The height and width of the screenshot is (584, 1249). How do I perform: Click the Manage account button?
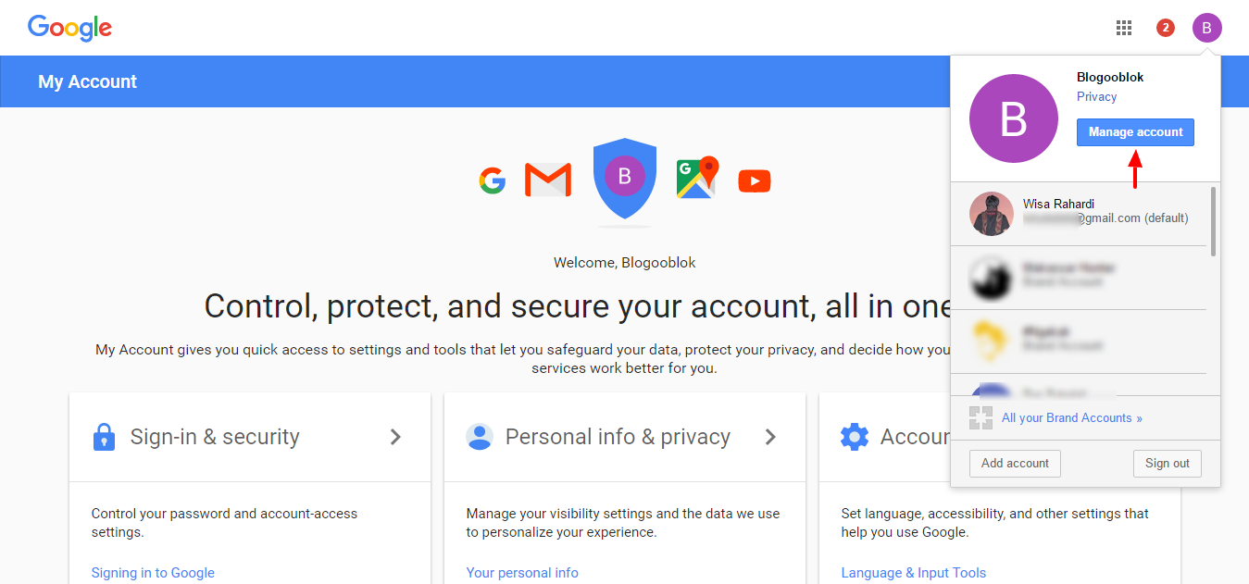pos(1135,132)
